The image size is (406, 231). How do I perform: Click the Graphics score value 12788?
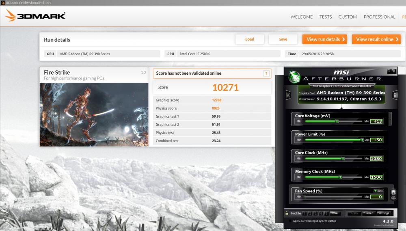click(x=217, y=100)
